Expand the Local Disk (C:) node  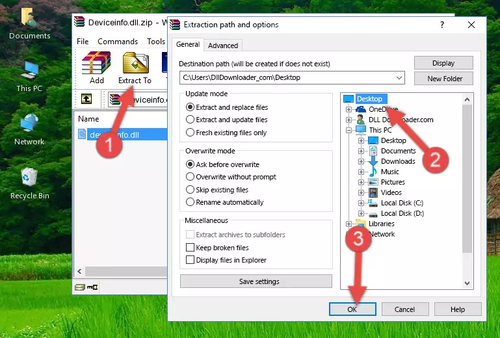point(361,203)
